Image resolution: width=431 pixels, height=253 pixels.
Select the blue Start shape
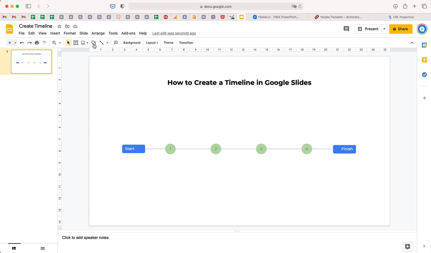tap(134, 149)
